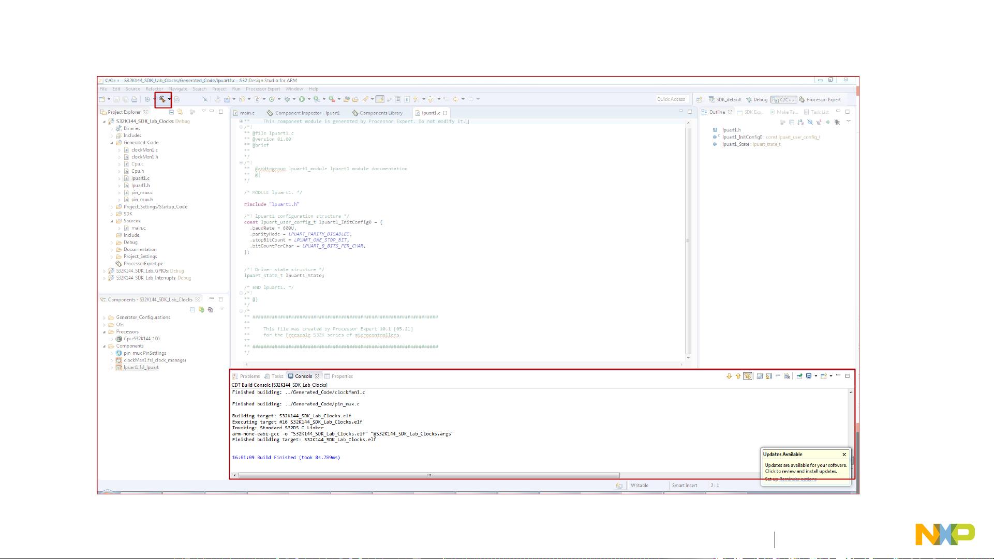
Task: Switch to SDK_default perspective
Action: pos(725,100)
